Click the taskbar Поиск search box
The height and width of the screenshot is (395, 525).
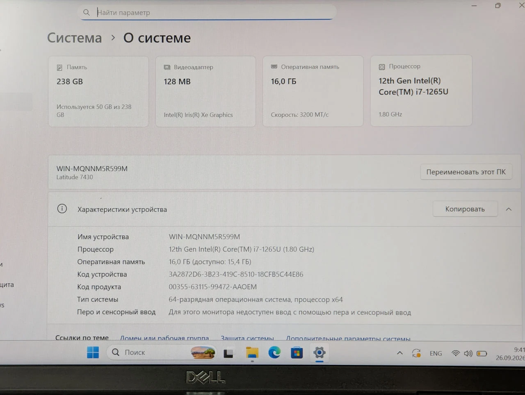pos(162,352)
